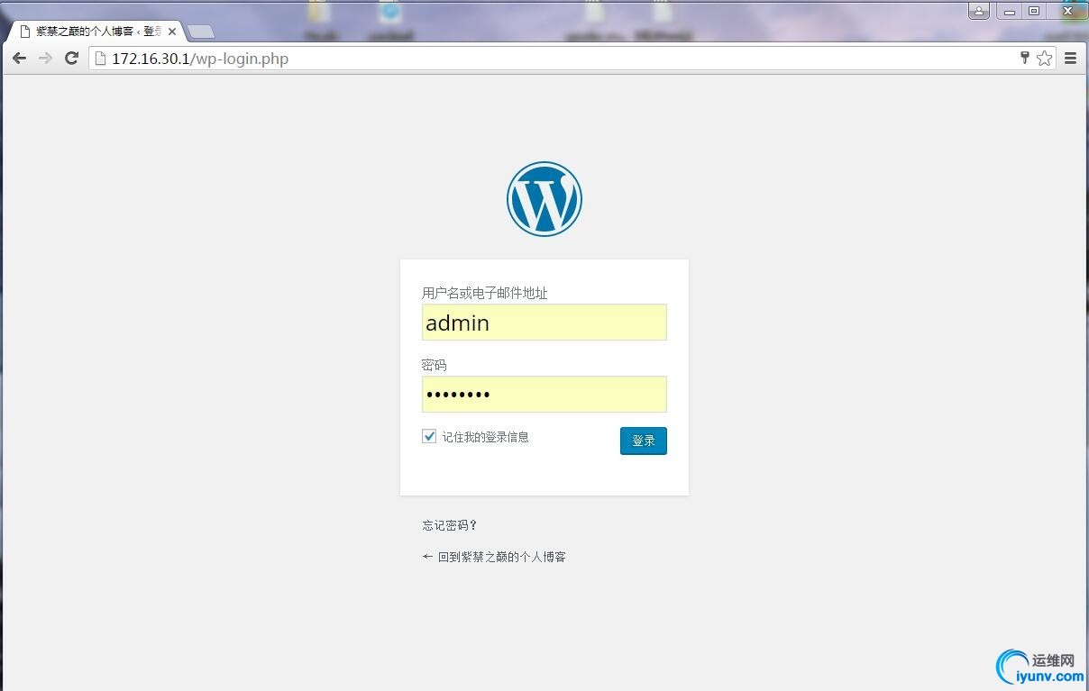Screen dimensions: 1089x691
Task: Click the 登录 login button
Action: 644,441
